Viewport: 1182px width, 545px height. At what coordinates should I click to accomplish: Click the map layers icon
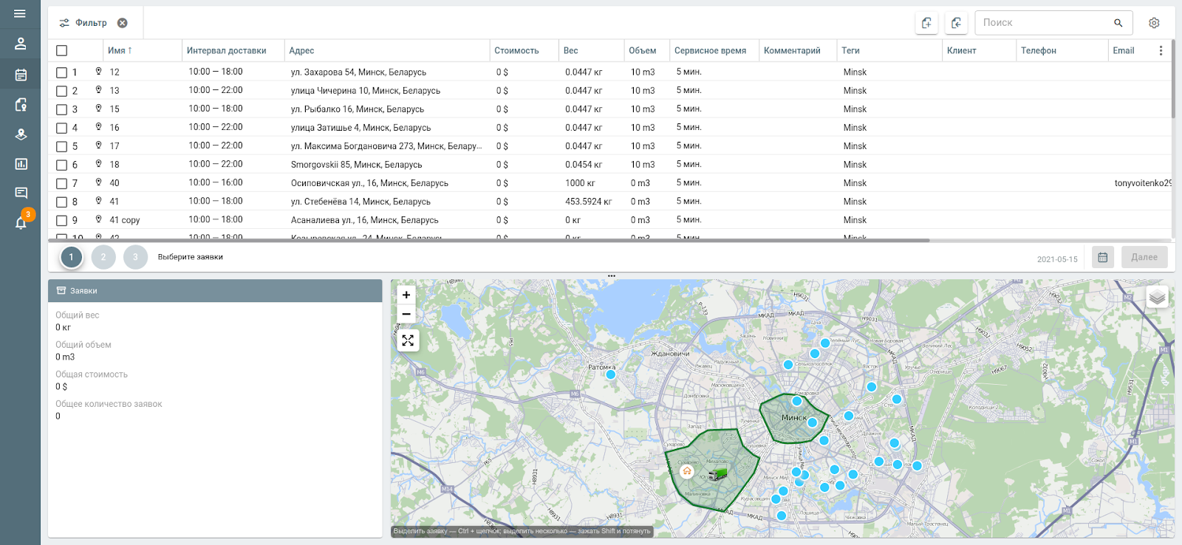point(1157,297)
